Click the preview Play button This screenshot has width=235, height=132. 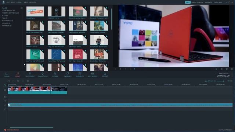pos(126,69)
